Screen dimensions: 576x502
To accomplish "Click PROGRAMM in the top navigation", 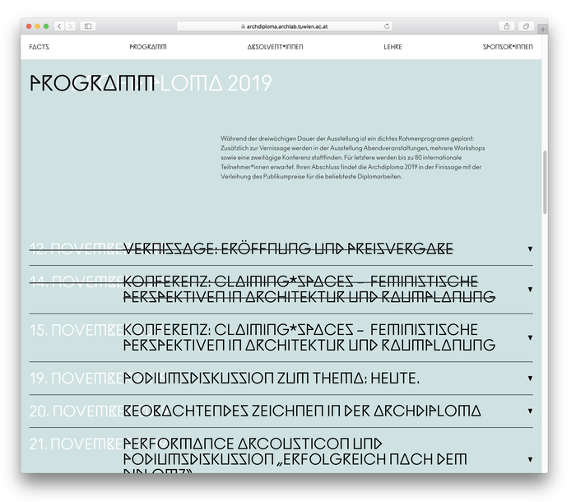I will click(x=148, y=47).
